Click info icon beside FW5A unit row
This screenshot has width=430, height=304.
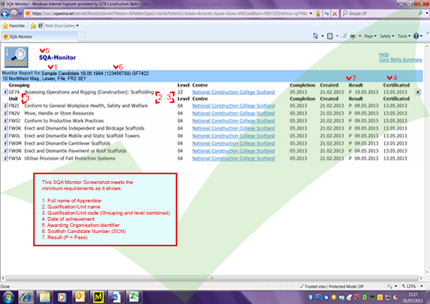pyautogui.click(x=5, y=158)
